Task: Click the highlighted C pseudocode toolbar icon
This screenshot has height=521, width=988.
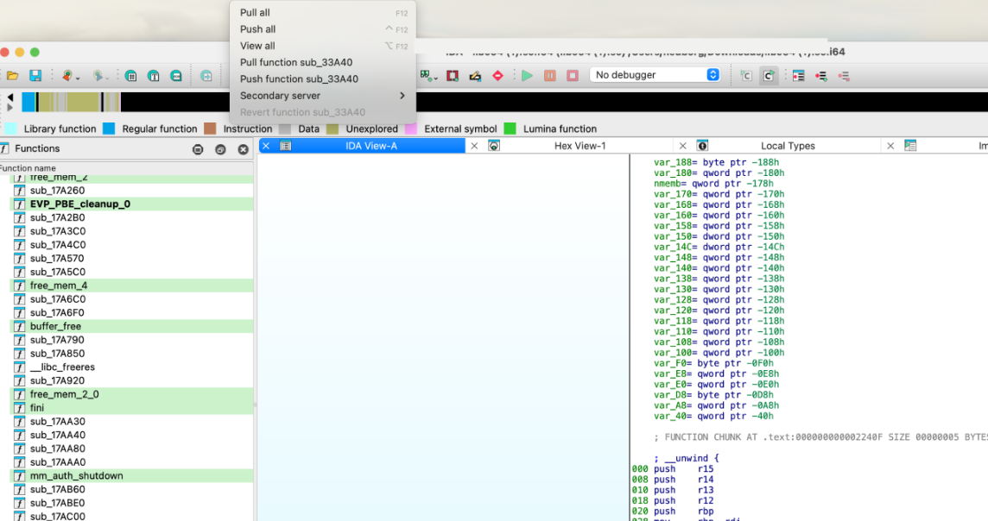Action: click(x=767, y=76)
